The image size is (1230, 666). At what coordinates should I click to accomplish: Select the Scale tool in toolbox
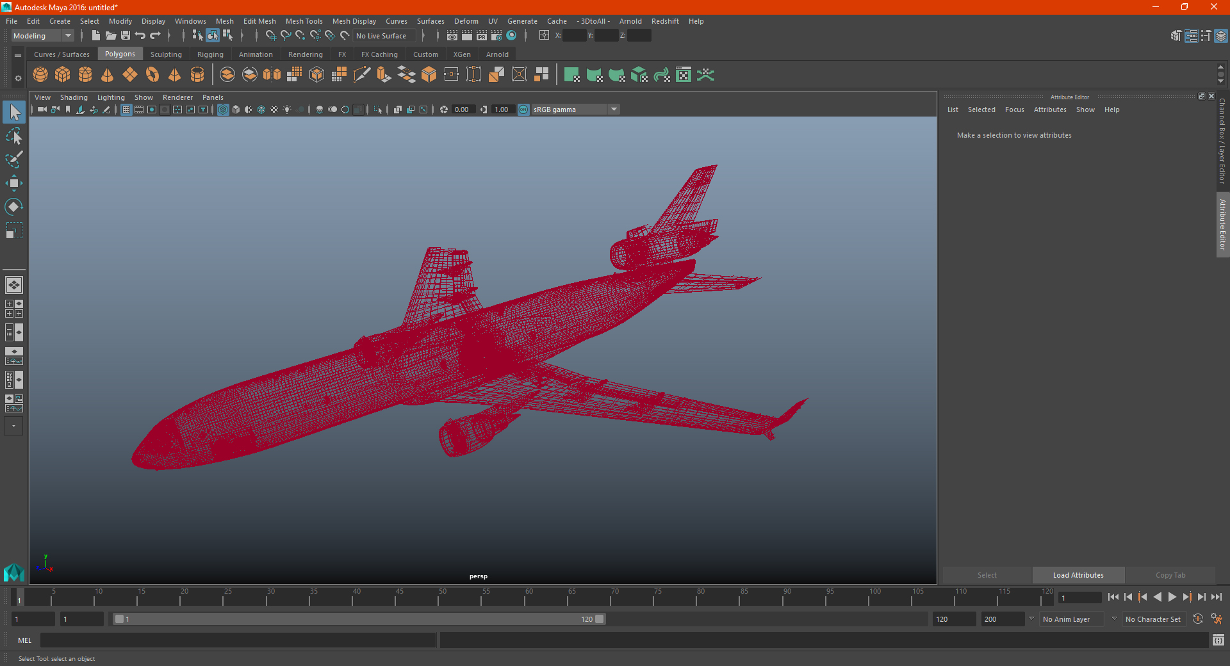pyautogui.click(x=14, y=231)
